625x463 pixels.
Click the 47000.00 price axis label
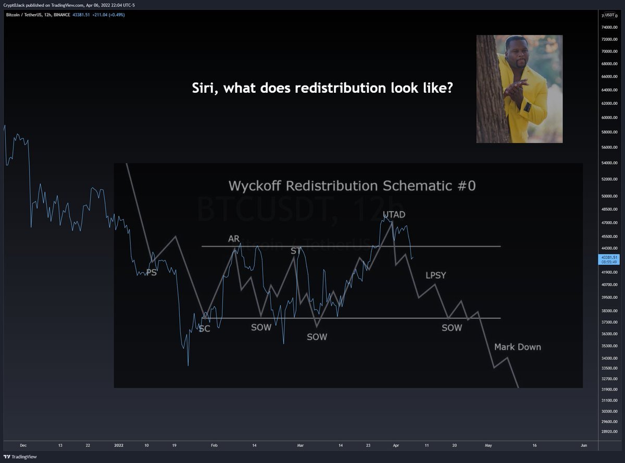(x=609, y=223)
